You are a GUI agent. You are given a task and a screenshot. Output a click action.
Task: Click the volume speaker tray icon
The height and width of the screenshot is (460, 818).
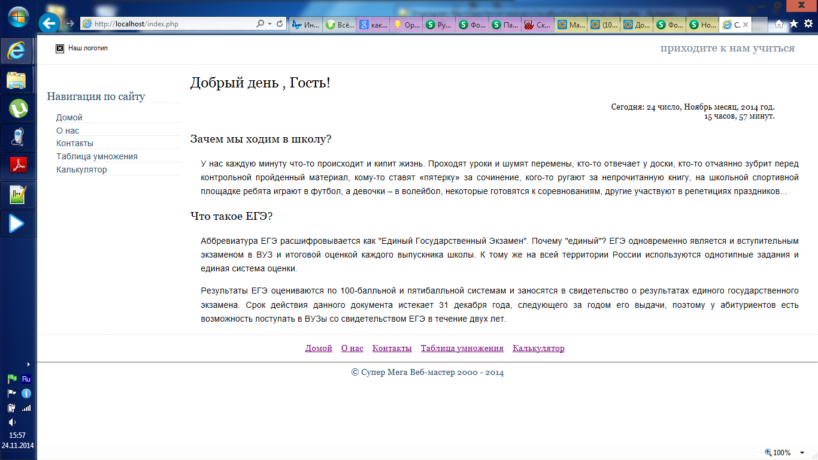point(12,422)
